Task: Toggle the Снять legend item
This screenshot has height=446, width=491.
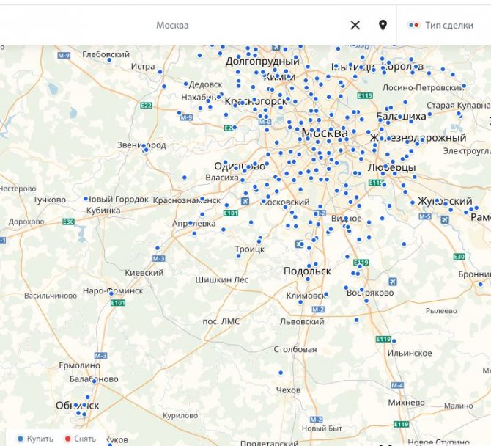Action: 80,439
